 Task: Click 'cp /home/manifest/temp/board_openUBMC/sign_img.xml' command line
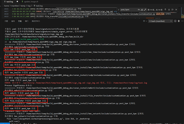tap(40, 42)
